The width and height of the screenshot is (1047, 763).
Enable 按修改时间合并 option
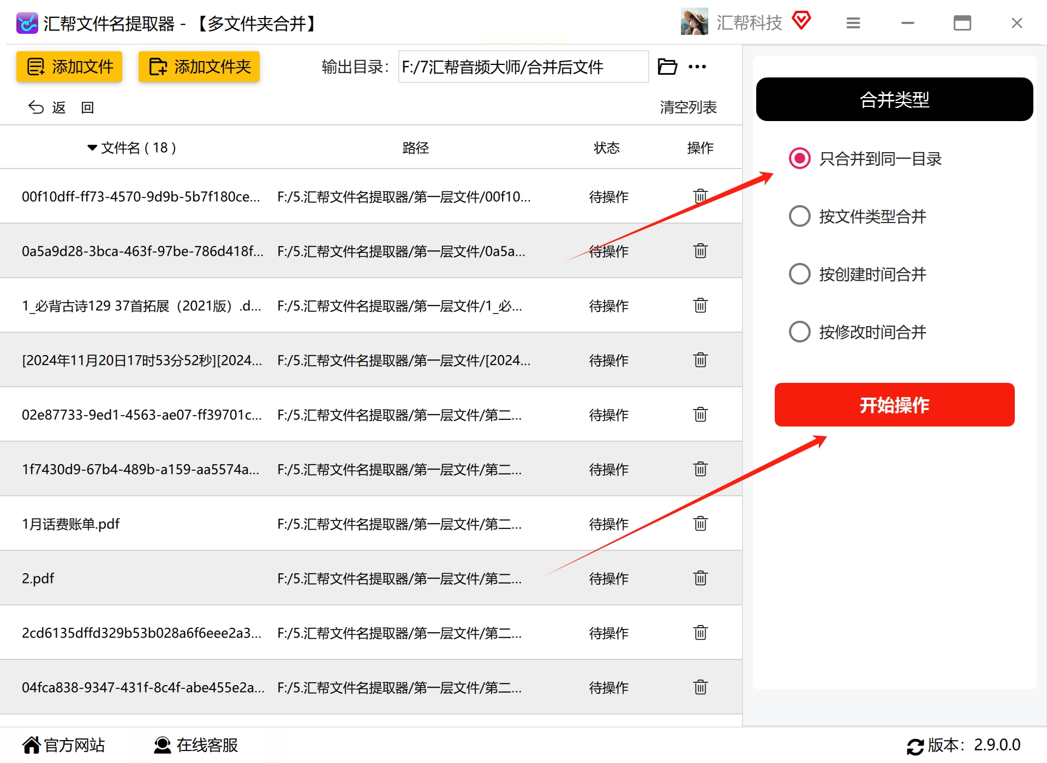click(x=800, y=332)
